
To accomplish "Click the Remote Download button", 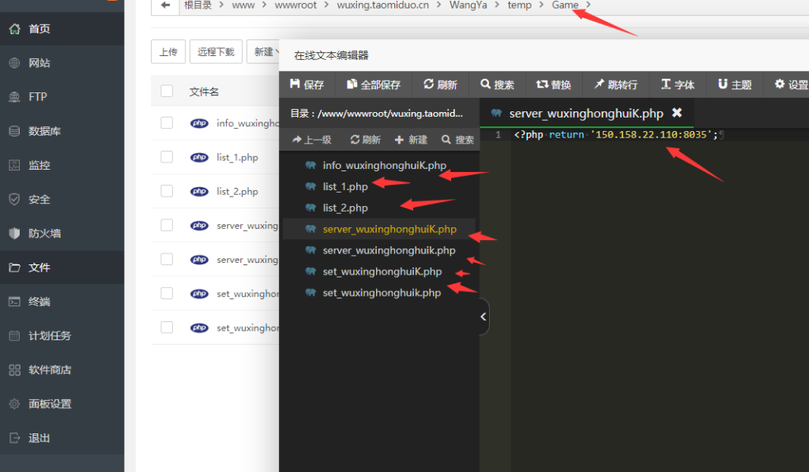I will [x=216, y=52].
